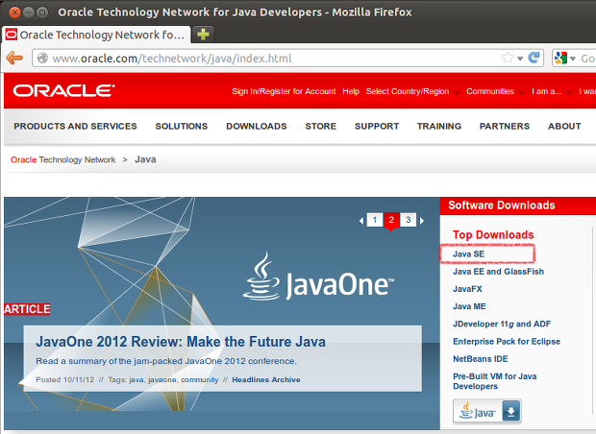The height and width of the screenshot is (434, 596).
Task: Click the Java SE download link
Action: point(468,254)
